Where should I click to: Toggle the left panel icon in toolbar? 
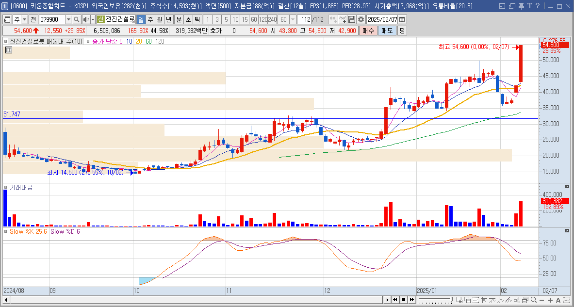click(6, 19)
